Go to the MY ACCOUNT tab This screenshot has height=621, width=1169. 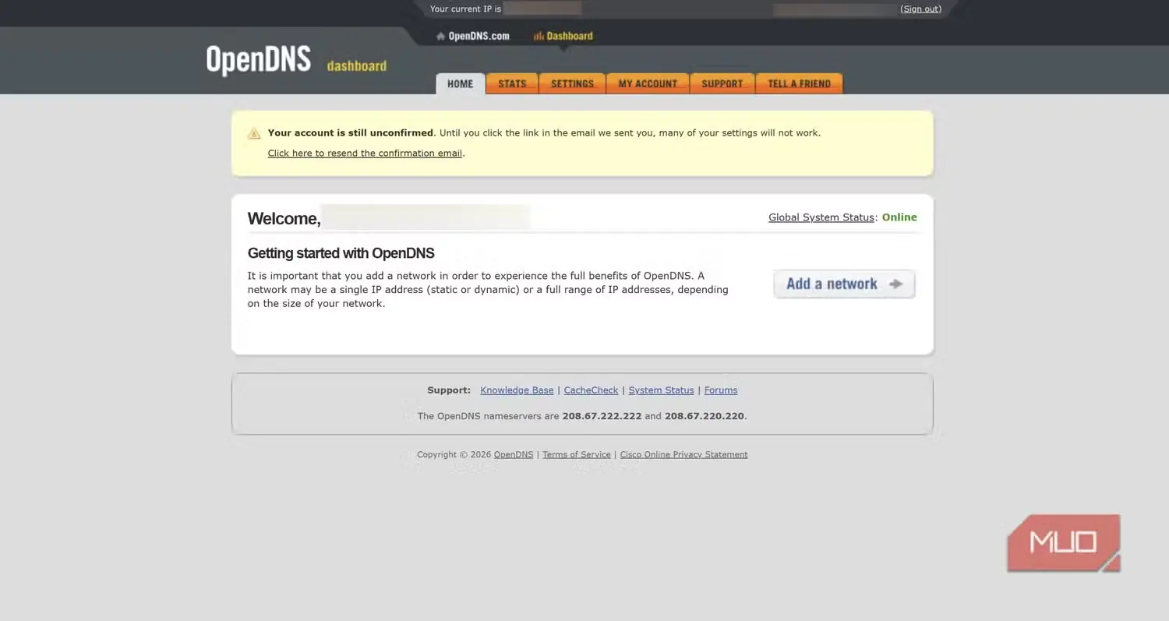[648, 83]
